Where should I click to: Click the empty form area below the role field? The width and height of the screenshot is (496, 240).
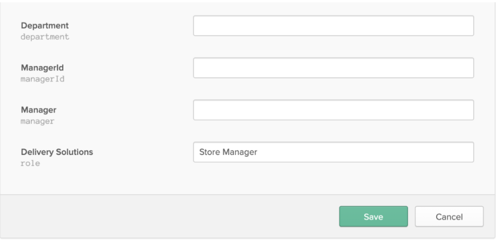click(247, 179)
